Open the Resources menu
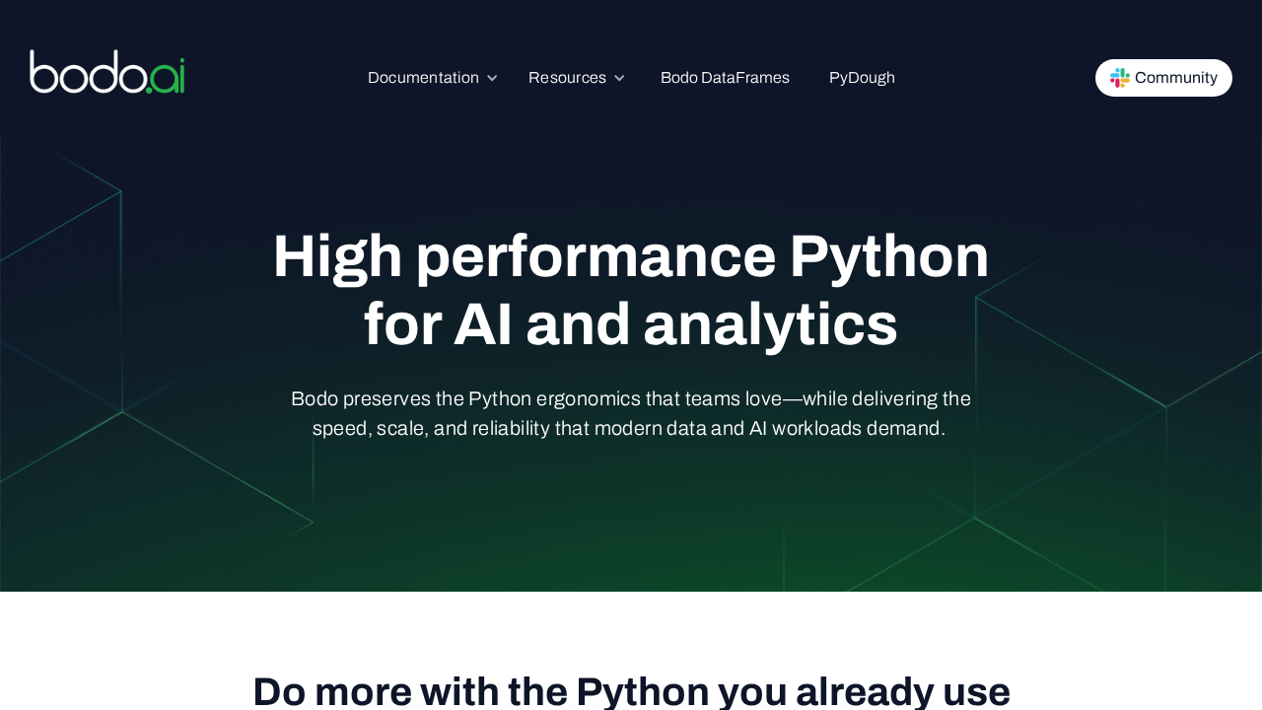Image resolution: width=1262 pixels, height=710 pixels. (567, 78)
